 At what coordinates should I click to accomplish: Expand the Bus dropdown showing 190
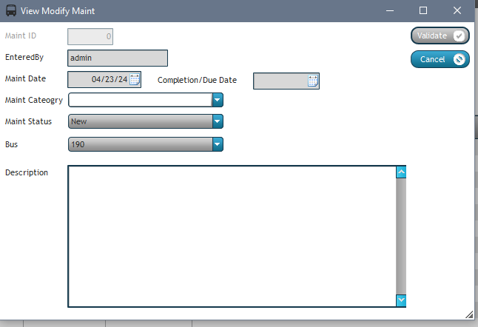(218, 145)
